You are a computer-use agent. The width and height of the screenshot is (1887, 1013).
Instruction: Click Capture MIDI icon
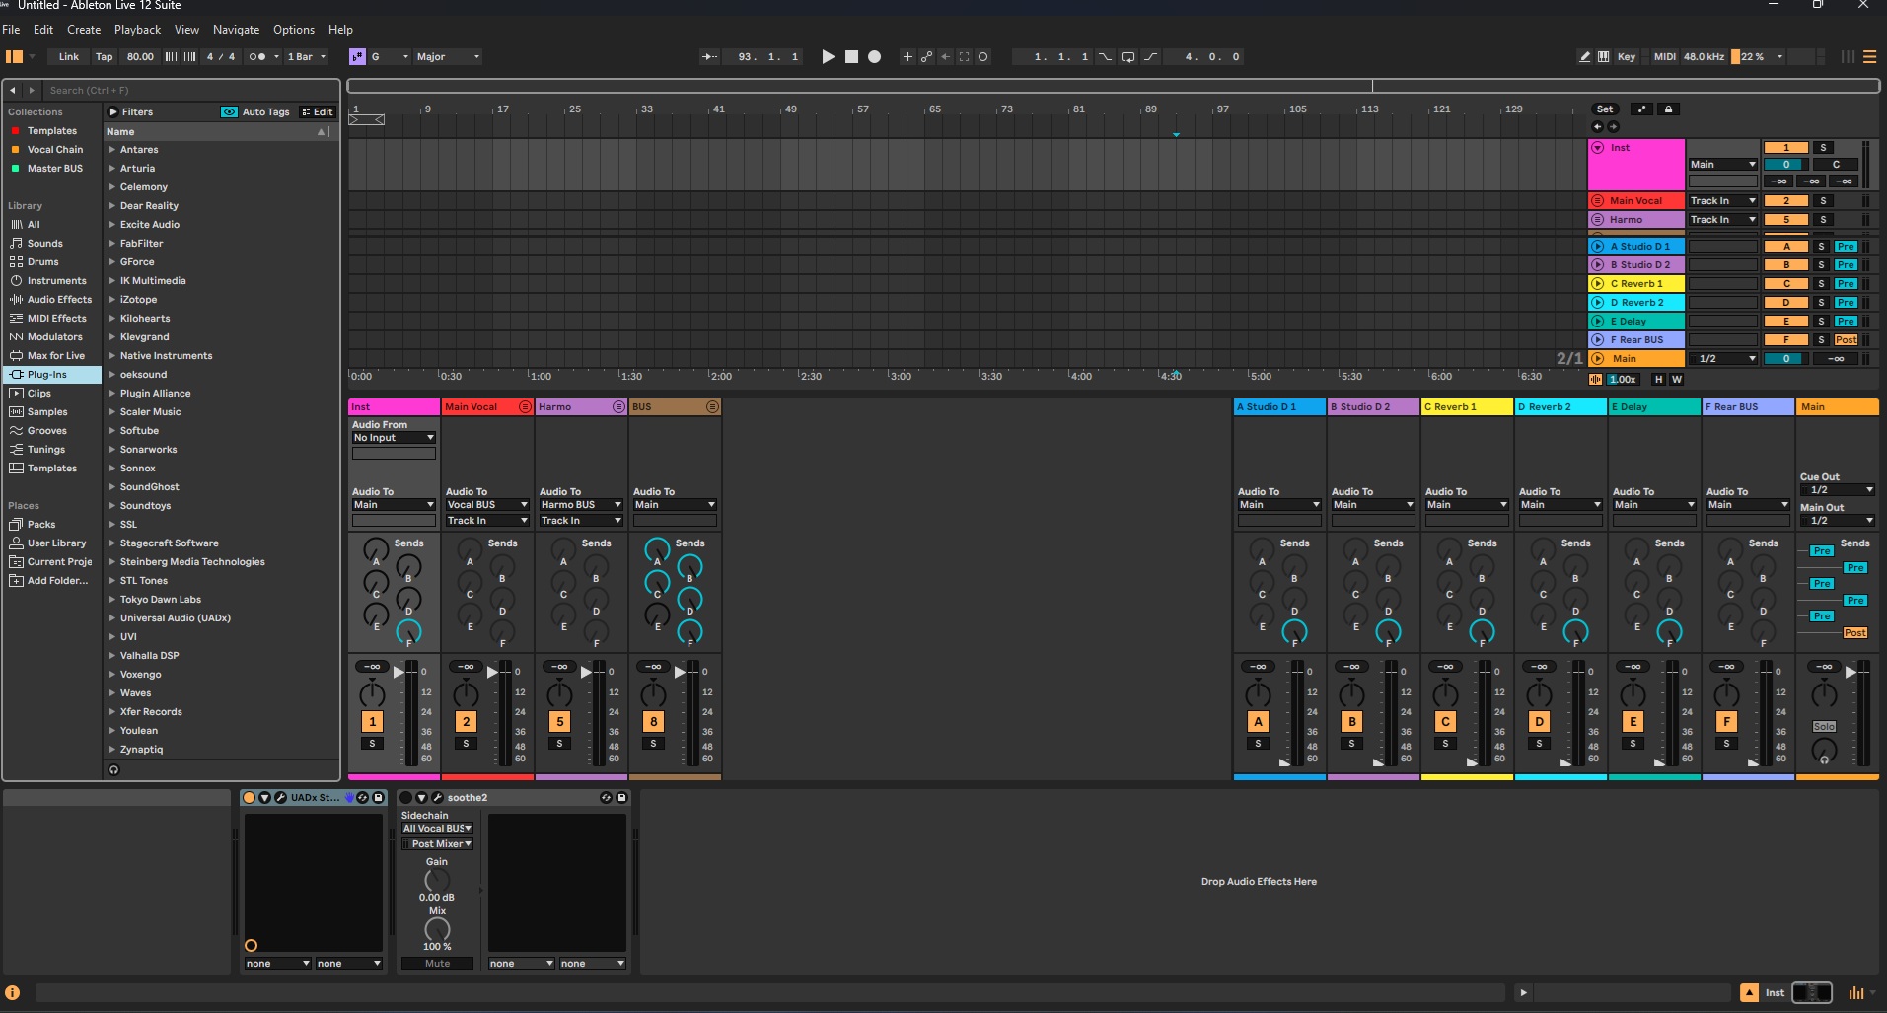pos(964,57)
